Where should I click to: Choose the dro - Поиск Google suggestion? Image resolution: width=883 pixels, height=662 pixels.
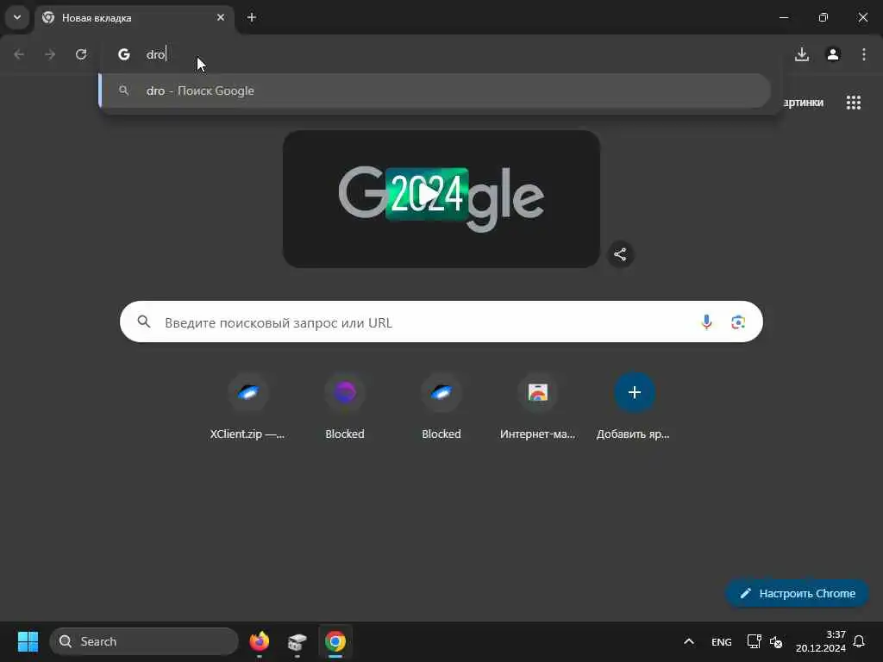pyautogui.click(x=435, y=91)
